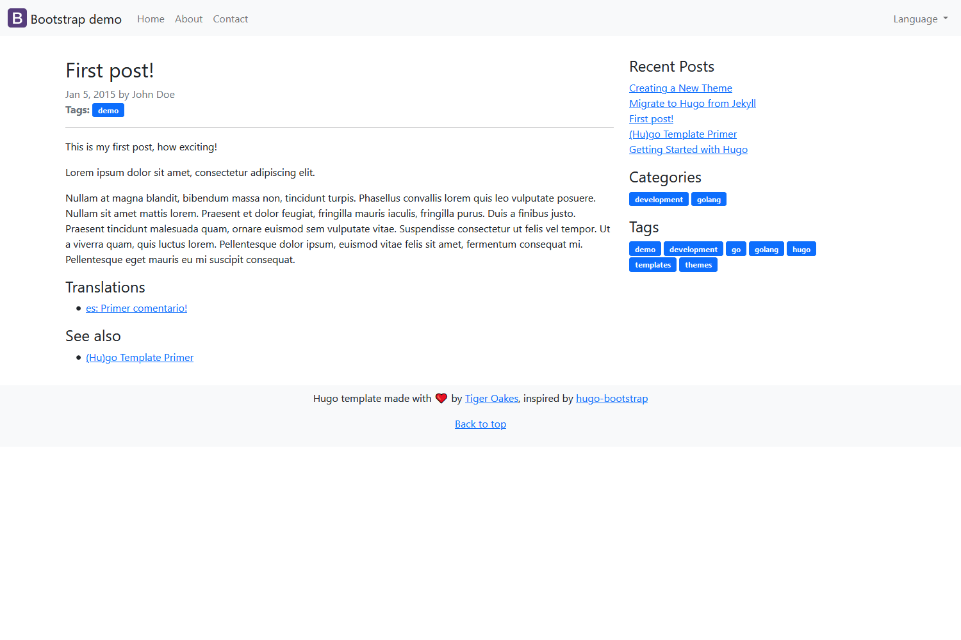
Task: Open Spanish translation 'Primer comentario!'
Action: (x=136, y=308)
